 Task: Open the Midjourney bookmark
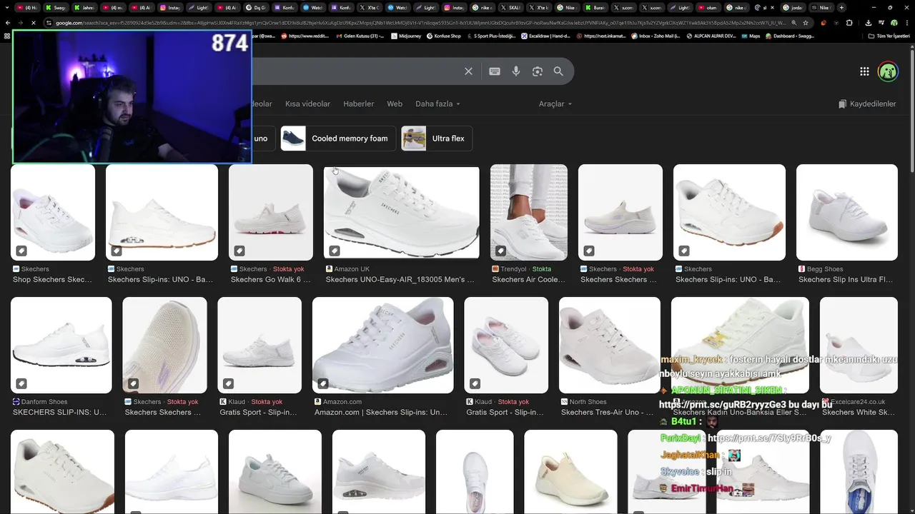(x=406, y=36)
